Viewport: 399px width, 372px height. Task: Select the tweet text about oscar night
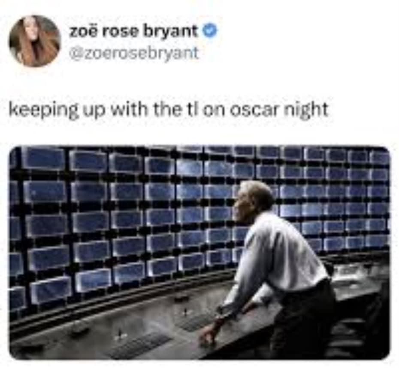(x=168, y=110)
